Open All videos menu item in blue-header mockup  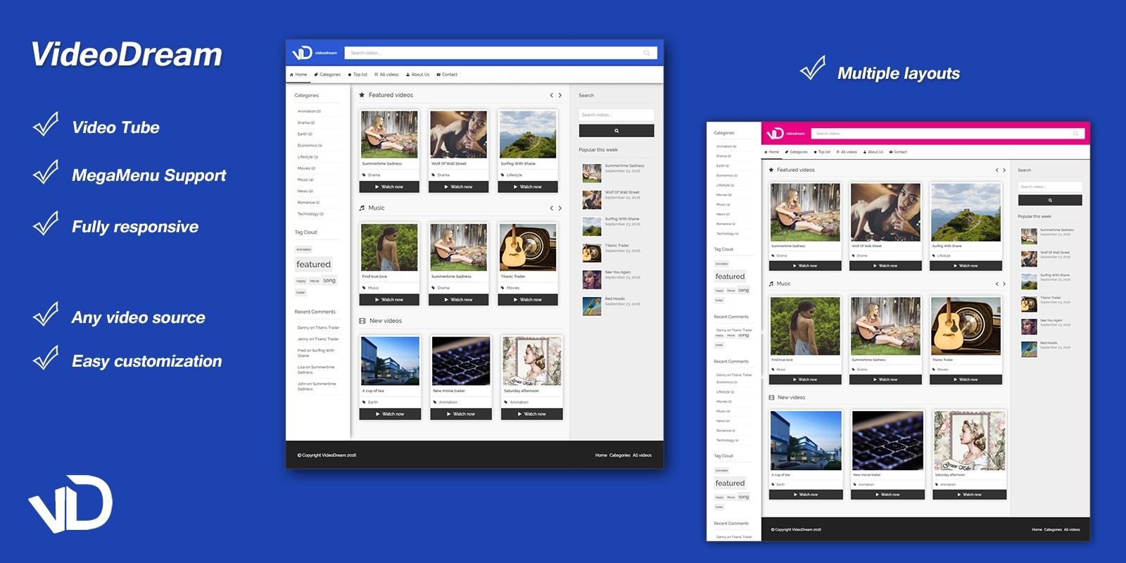click(x=386, y=75)
